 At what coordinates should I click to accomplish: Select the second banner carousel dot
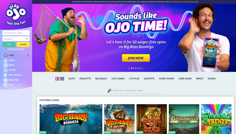tap(133, 68)
